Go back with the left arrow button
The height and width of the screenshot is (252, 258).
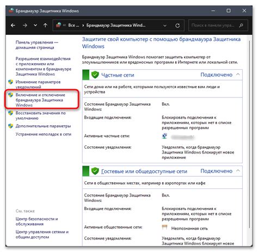13,25
